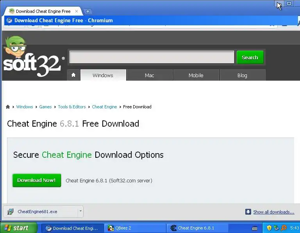Select the Download Cheat Engine Free browser tab
The height and width of the screenshot is (233, 300).
[43, 11]
